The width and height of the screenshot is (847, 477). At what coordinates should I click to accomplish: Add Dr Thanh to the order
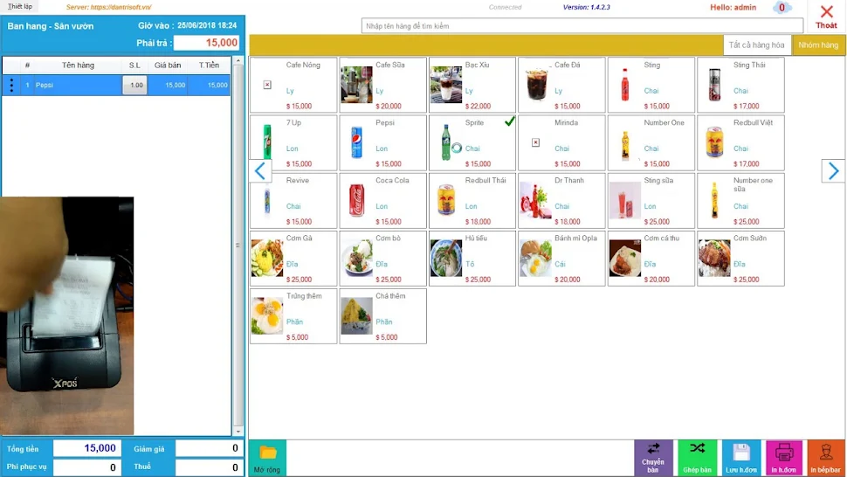click(561, 200)
